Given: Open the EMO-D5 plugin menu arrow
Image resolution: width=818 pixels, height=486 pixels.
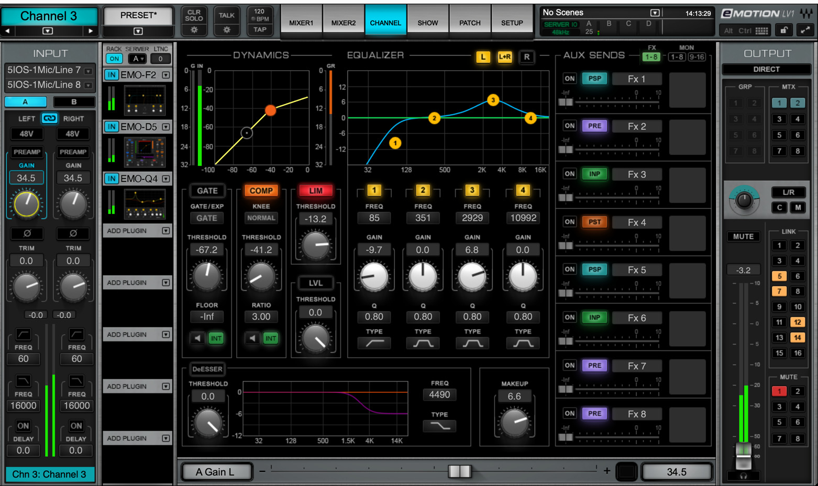Looking at the screenshot, I should (166, 127).
